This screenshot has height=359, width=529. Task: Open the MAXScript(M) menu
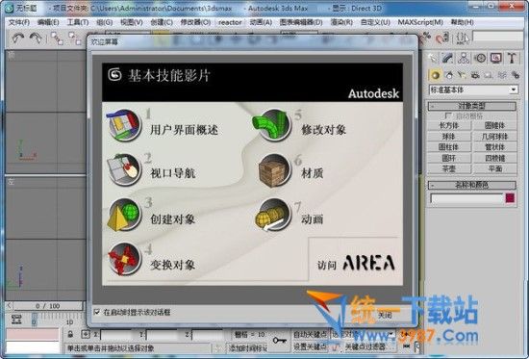420,22
